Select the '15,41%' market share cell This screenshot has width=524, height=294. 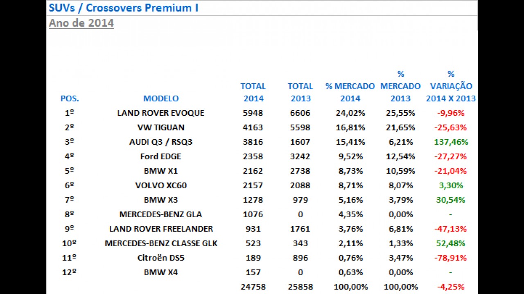click(350, 142)
